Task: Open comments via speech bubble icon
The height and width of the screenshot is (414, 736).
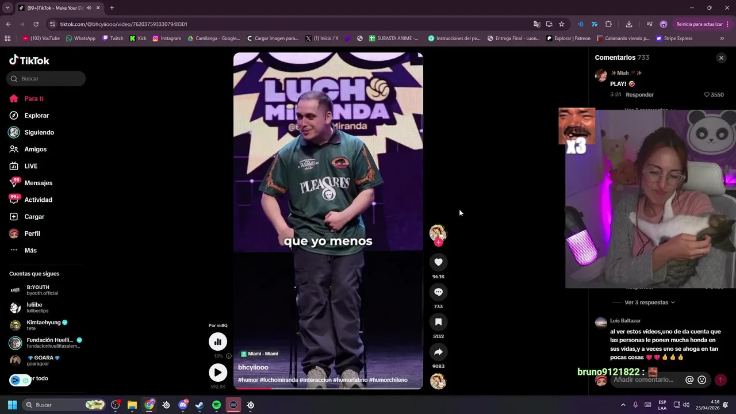Action: [x=438, y=292]
